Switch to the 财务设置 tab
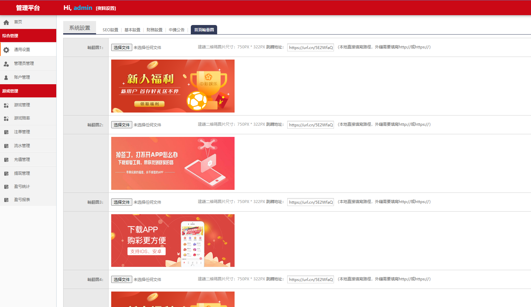 tap(154, 30)
